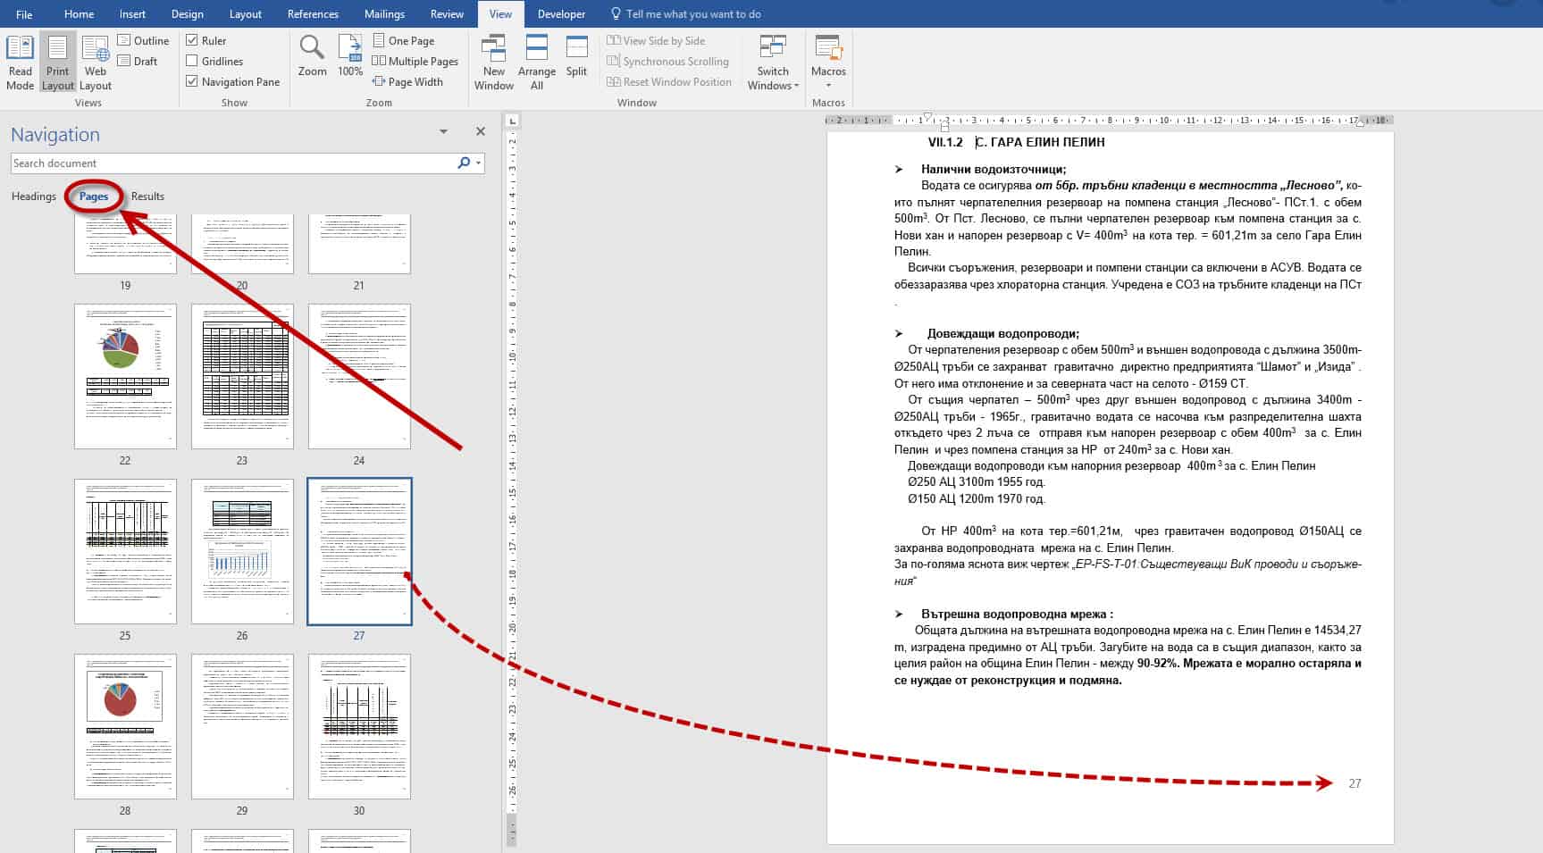
Task: Split the document window
Action: (x=576, y=56)
